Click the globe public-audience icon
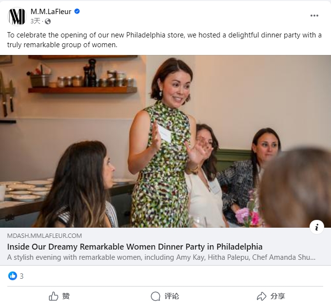This screenshot has width=331, height=306. pos(48,21)
